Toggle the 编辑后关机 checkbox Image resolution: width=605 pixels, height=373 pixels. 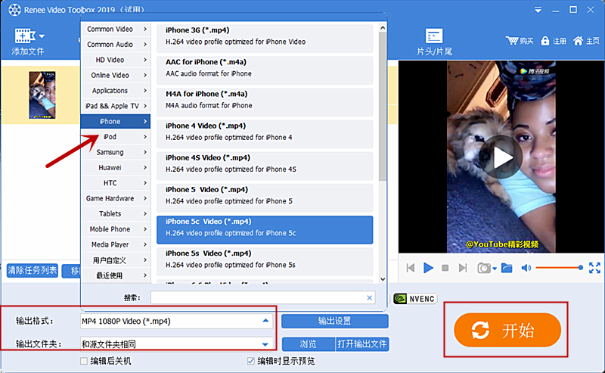tap(84, 361)
